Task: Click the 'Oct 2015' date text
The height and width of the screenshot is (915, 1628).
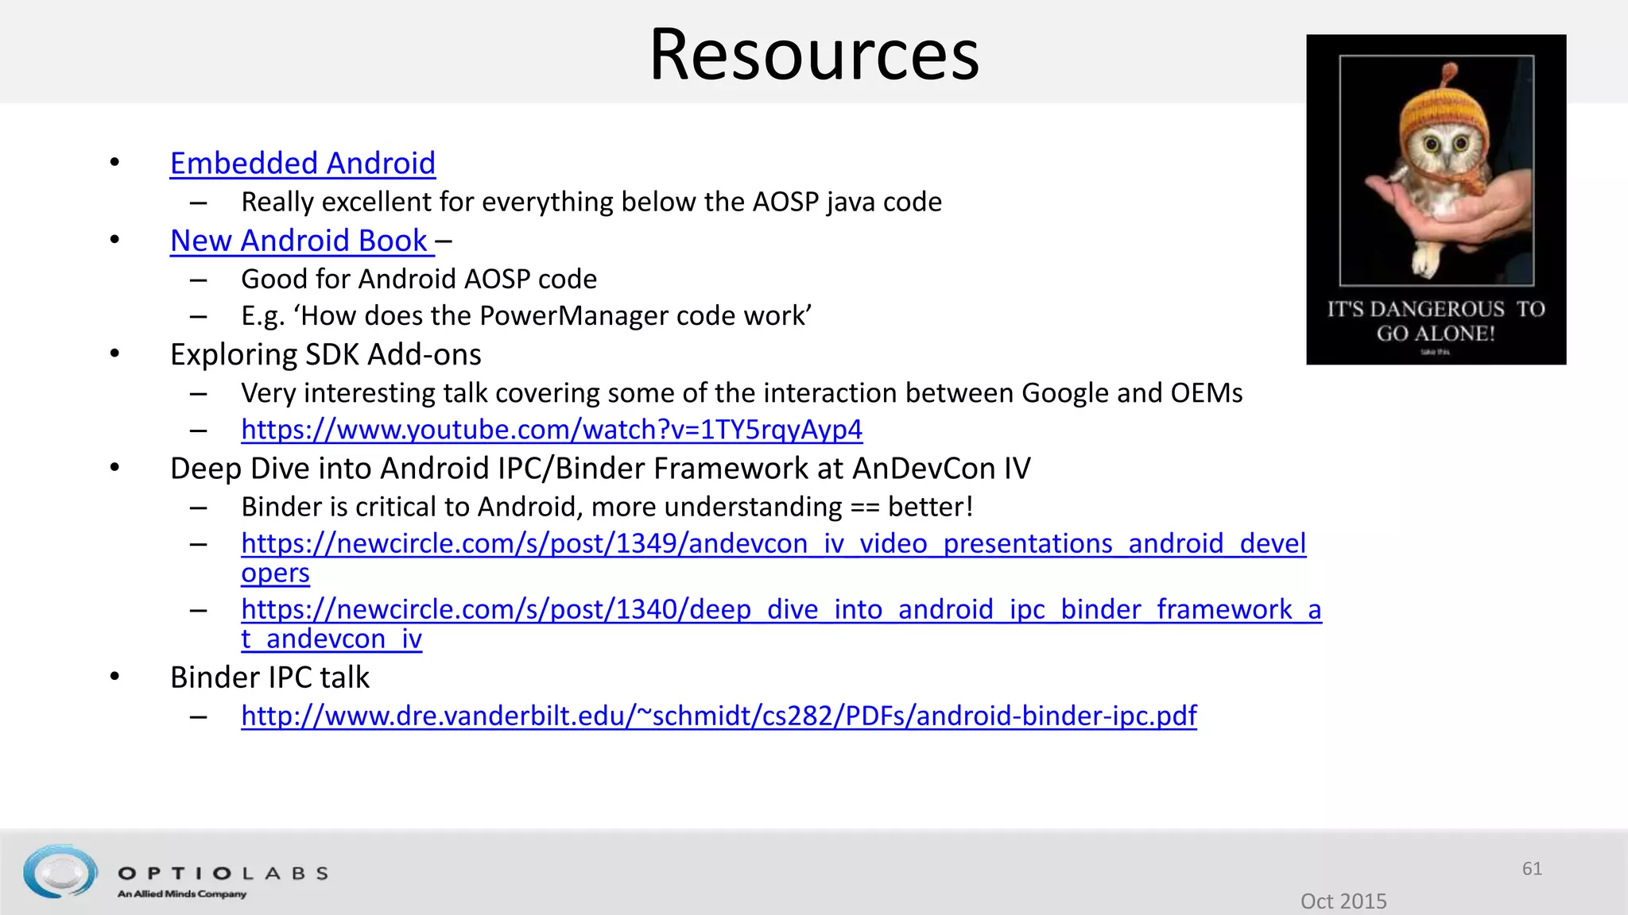Action: [x=1343, y=901]
